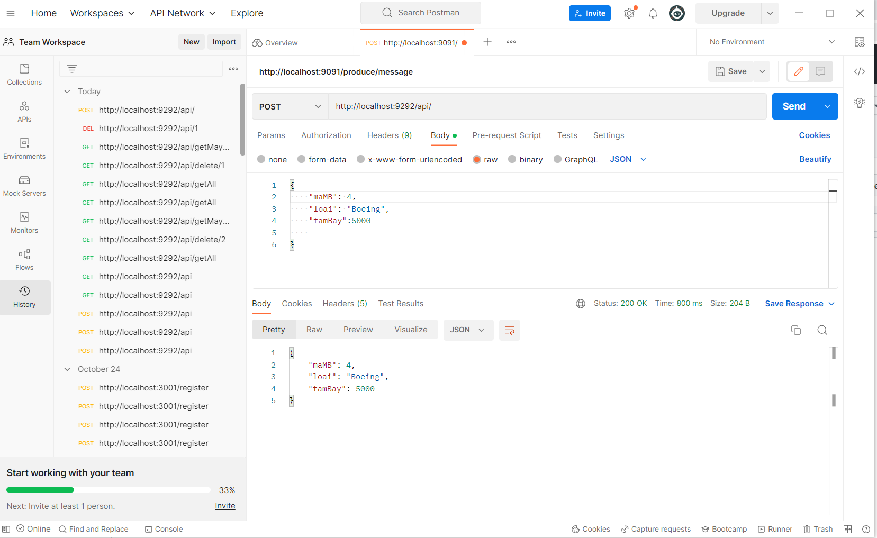This screenshot has width=877, height=538.
Task: Click the team progress bar
Action: 109,490
